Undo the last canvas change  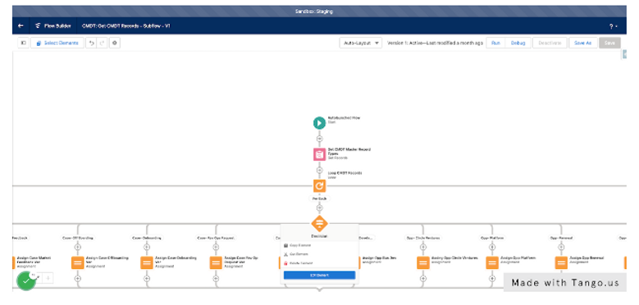(91, 43)
